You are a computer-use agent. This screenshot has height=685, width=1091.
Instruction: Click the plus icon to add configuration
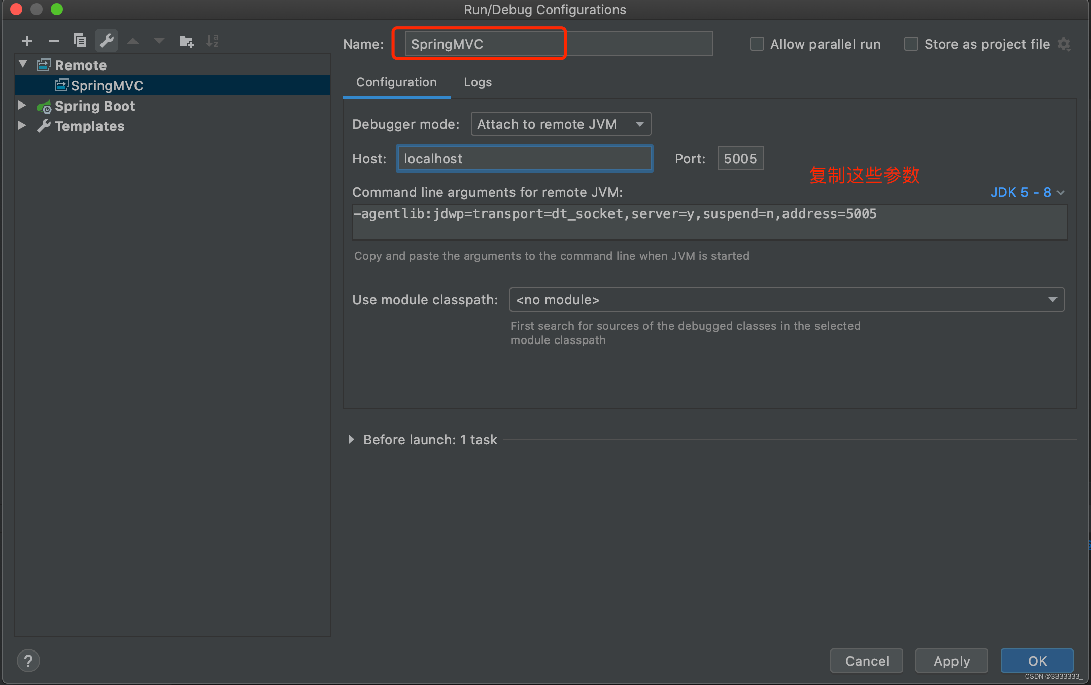coord(27,41)
